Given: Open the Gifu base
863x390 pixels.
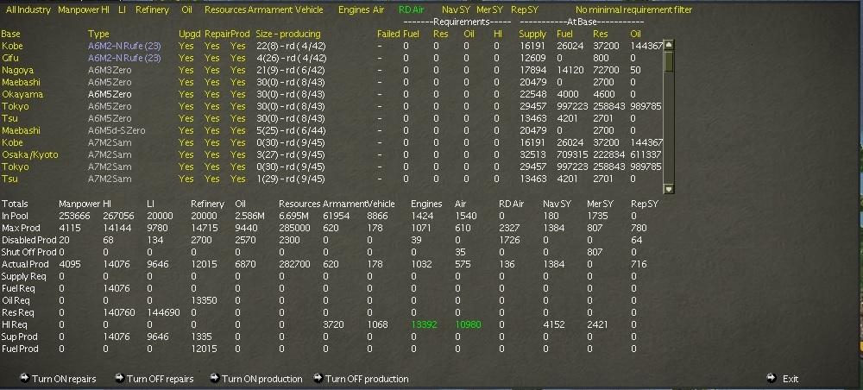Looking at the screenshot, I should tap(9, 59).
